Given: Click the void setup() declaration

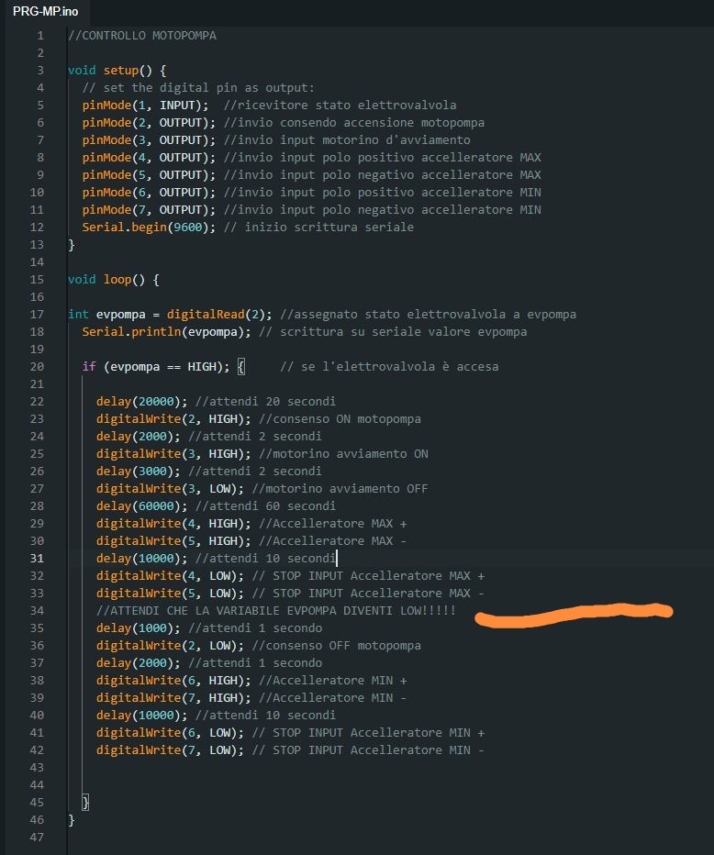Looking at the screenshot, I should (x=117, y=71).
